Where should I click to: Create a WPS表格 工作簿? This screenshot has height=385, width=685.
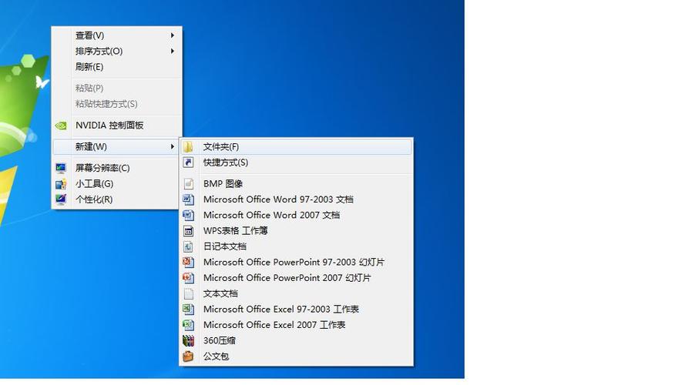(x=296, y=231)
